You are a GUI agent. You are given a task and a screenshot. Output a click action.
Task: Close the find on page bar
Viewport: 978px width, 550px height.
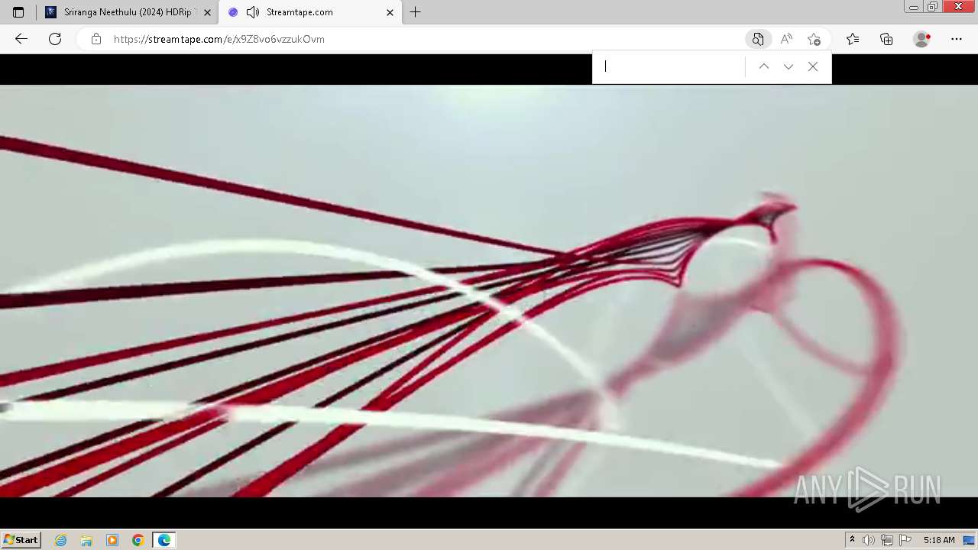[x=813, y=66]
